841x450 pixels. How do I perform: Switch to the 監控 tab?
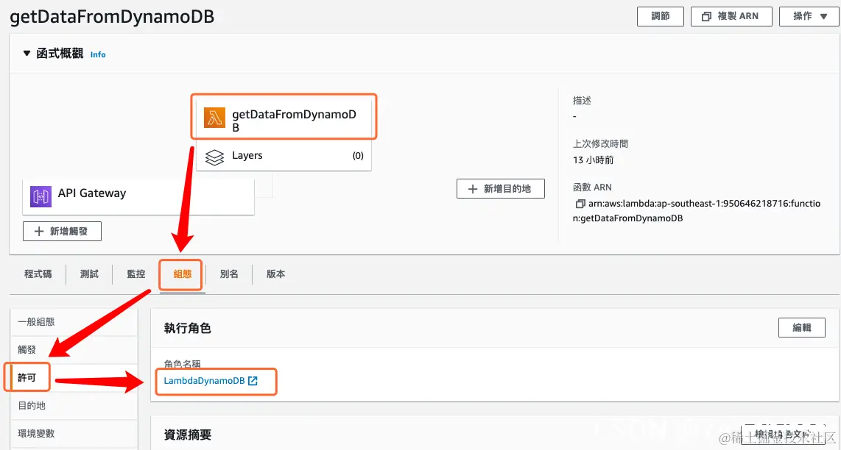[136, 274]
